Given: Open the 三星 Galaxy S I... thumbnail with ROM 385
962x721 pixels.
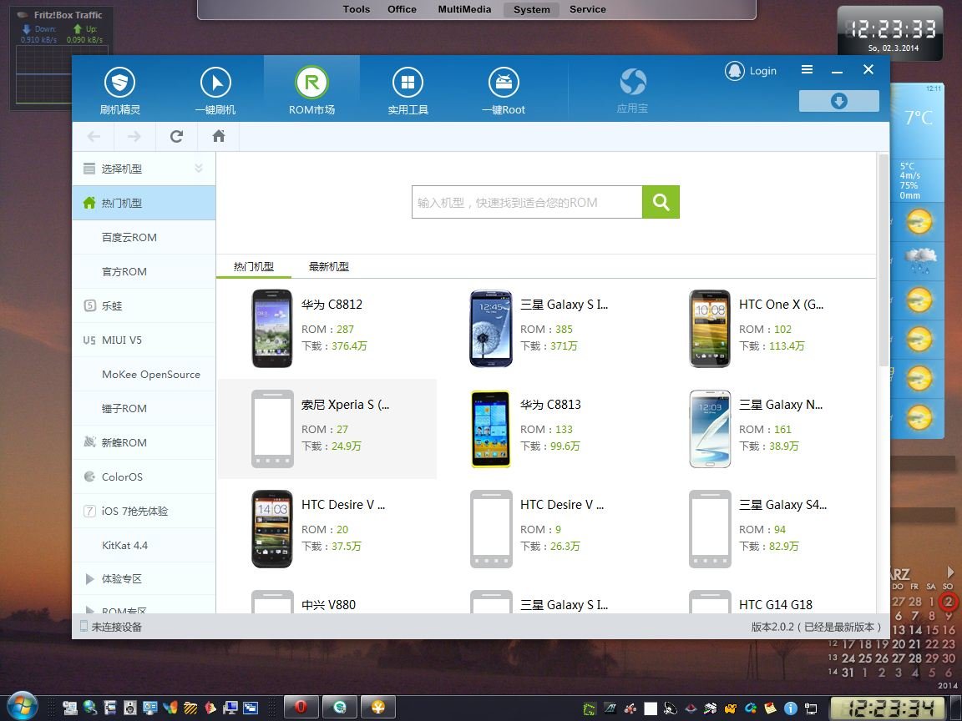Looking at the screenshot, I should tap(491, 329).
